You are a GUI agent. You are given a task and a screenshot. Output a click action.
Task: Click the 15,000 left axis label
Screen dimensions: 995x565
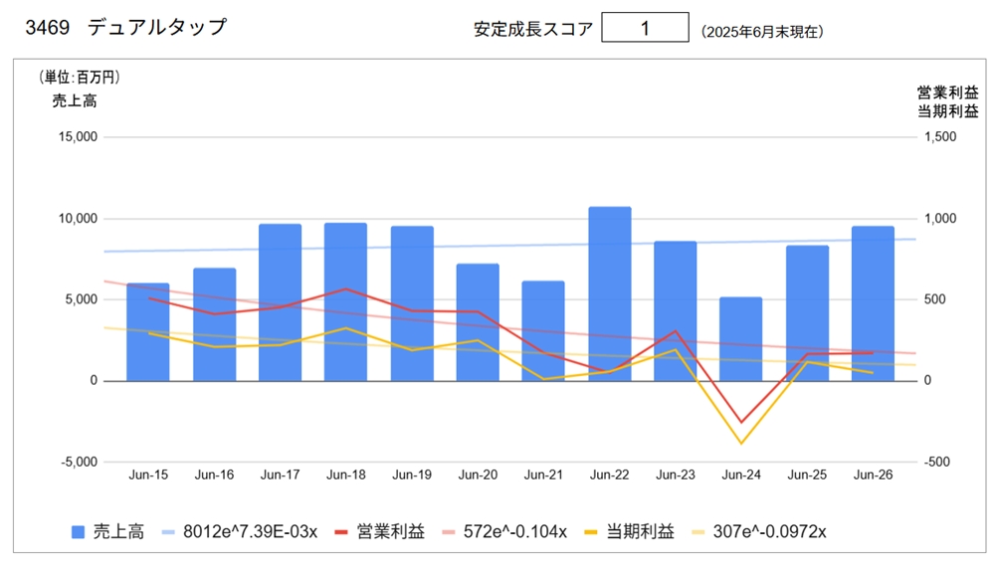pos(73,137)
